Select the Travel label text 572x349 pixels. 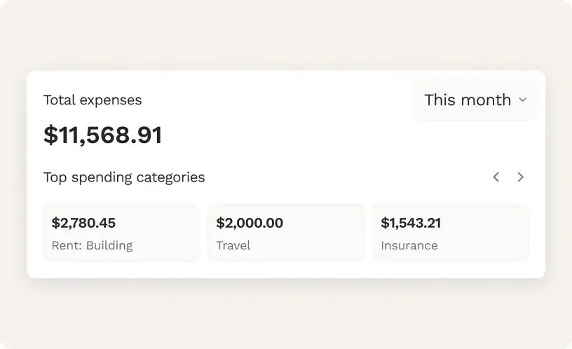[233, 245]
